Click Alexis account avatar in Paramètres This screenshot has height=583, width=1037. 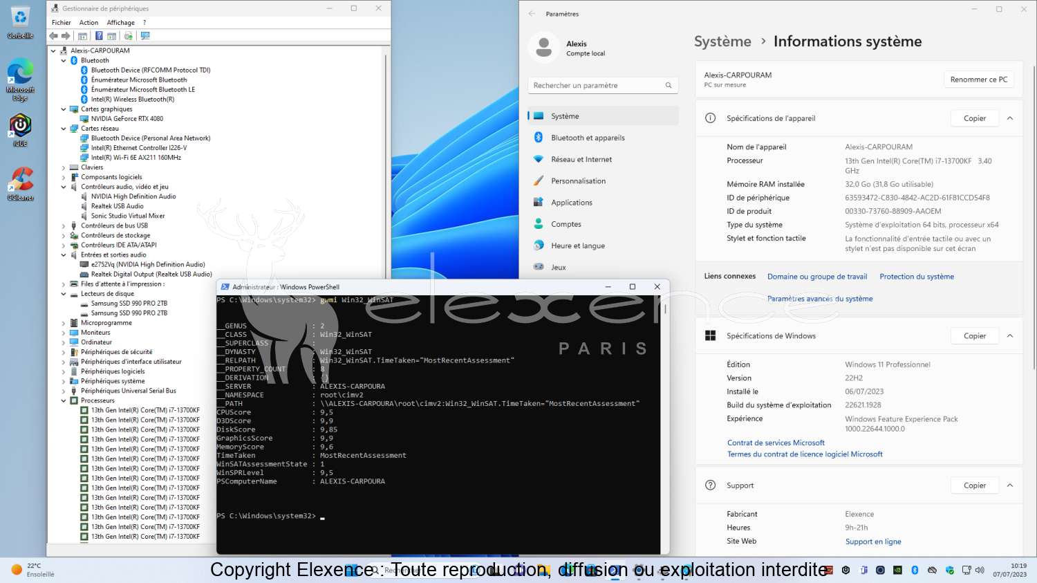[544, 48]
